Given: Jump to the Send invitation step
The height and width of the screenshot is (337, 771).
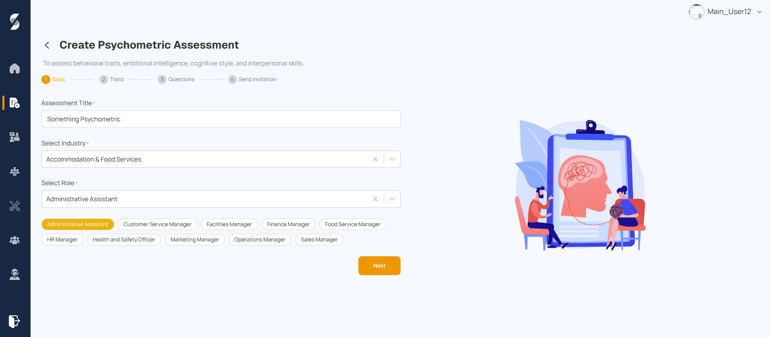Looking at the screenshot, I should tap(252, 79).
